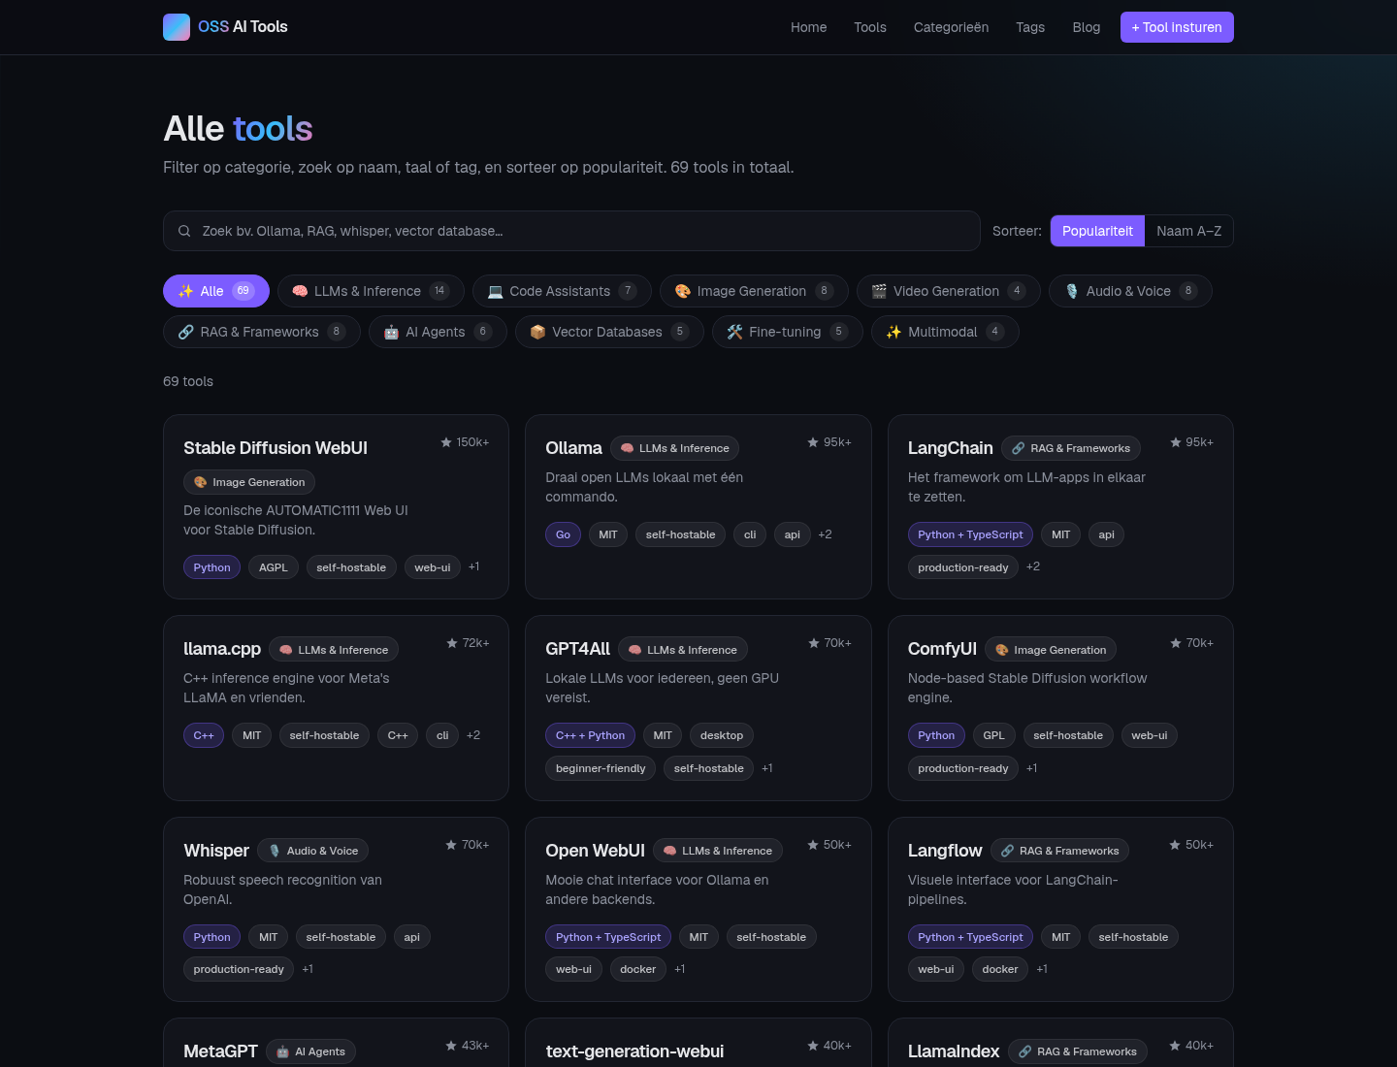Sort tools by Populariteit
The image size is (1397, 1067).
[x=1097, y=231]
